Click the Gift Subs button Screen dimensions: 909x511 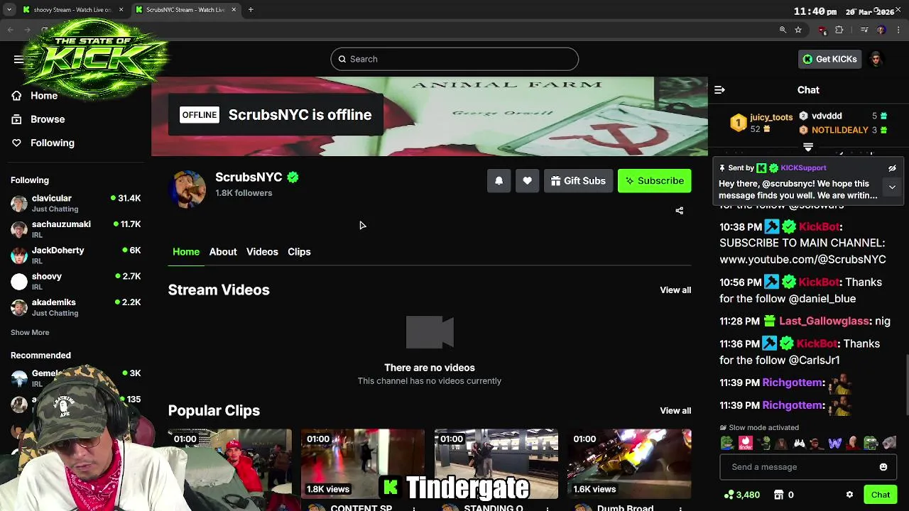click(x=578, y=181)
